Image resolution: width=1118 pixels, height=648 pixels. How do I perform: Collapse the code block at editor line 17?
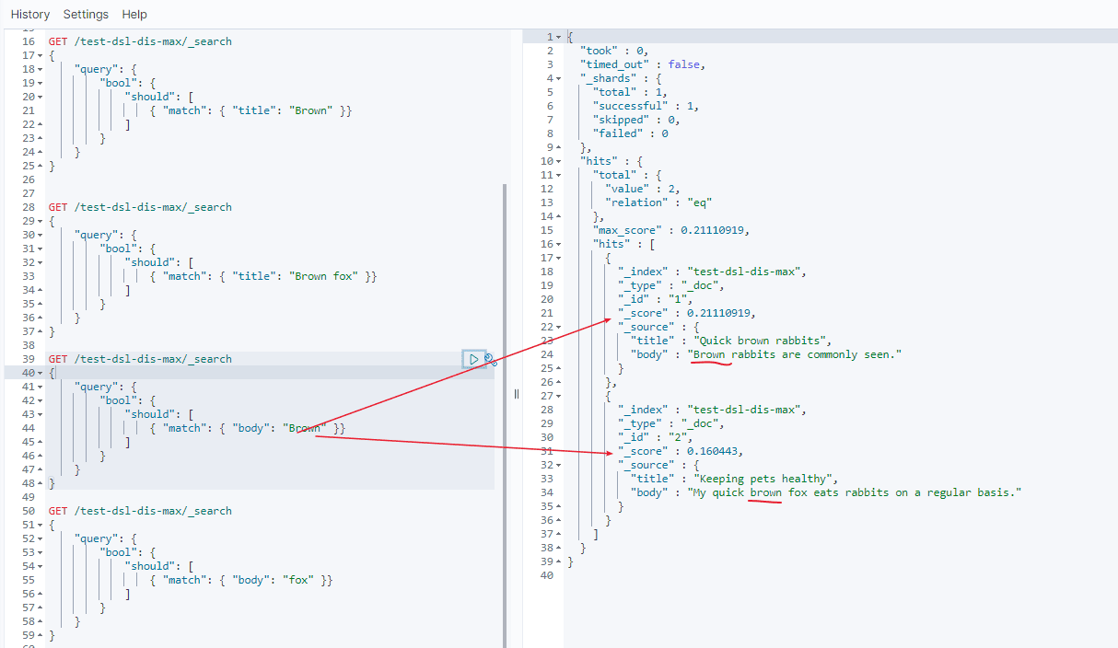[41, 55]
